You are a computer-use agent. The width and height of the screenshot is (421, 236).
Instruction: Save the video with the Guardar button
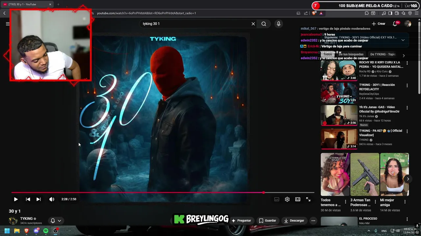267,221
